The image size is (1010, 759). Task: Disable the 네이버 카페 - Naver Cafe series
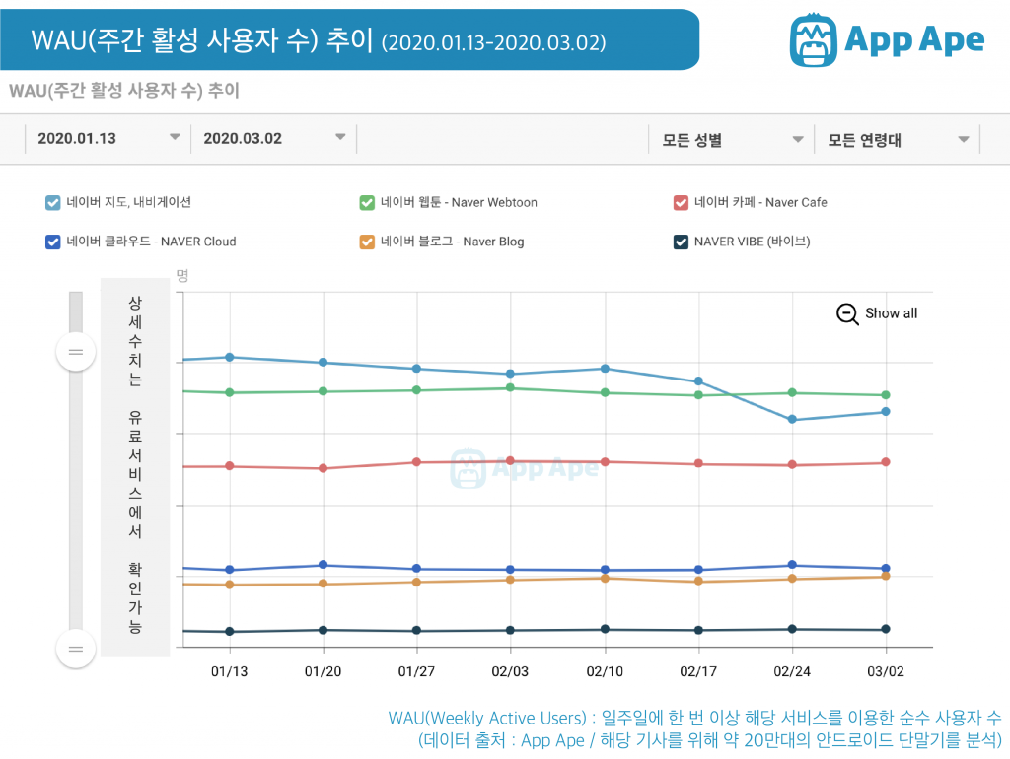(x=681, y=202)
